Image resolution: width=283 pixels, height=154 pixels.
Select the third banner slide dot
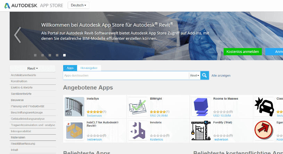click(50, 55)
